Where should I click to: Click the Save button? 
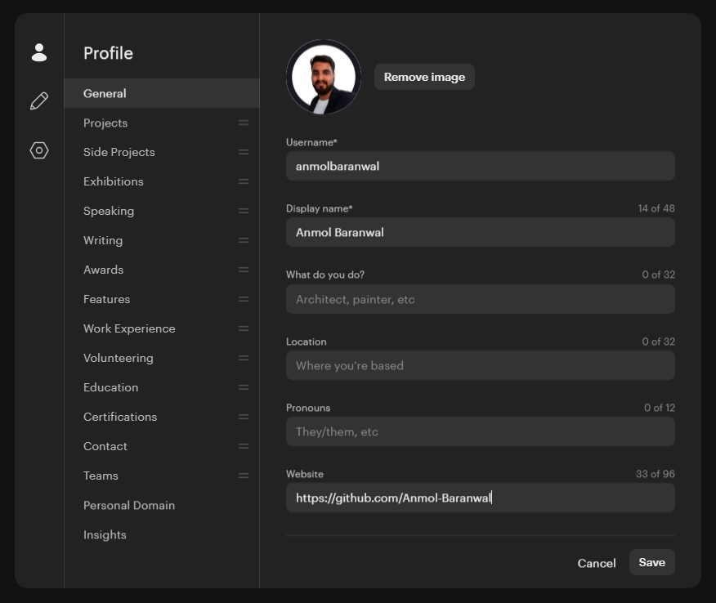click(651, 562)
